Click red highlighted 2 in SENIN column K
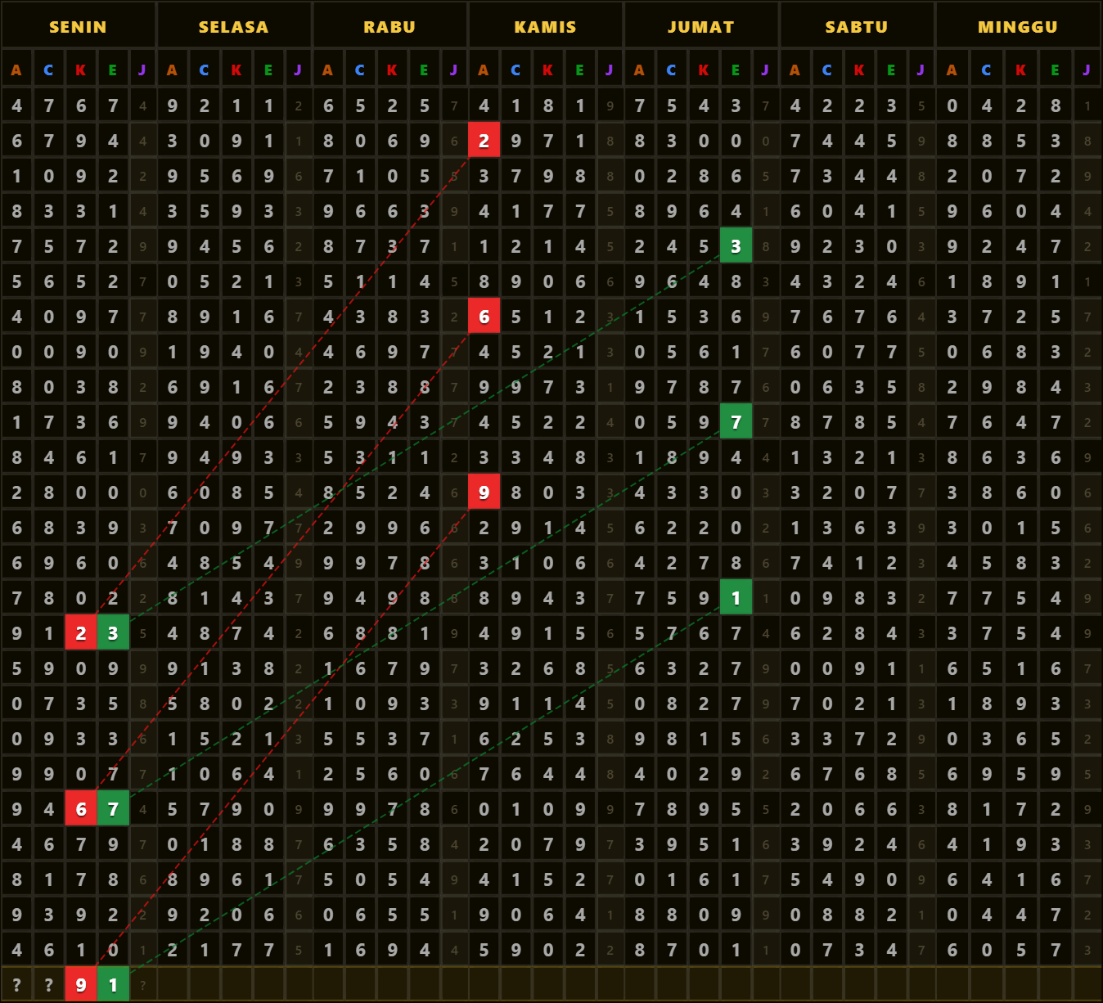This screenshot has height=1003, width=1103. pyautogui.click(x=80, y=633)
